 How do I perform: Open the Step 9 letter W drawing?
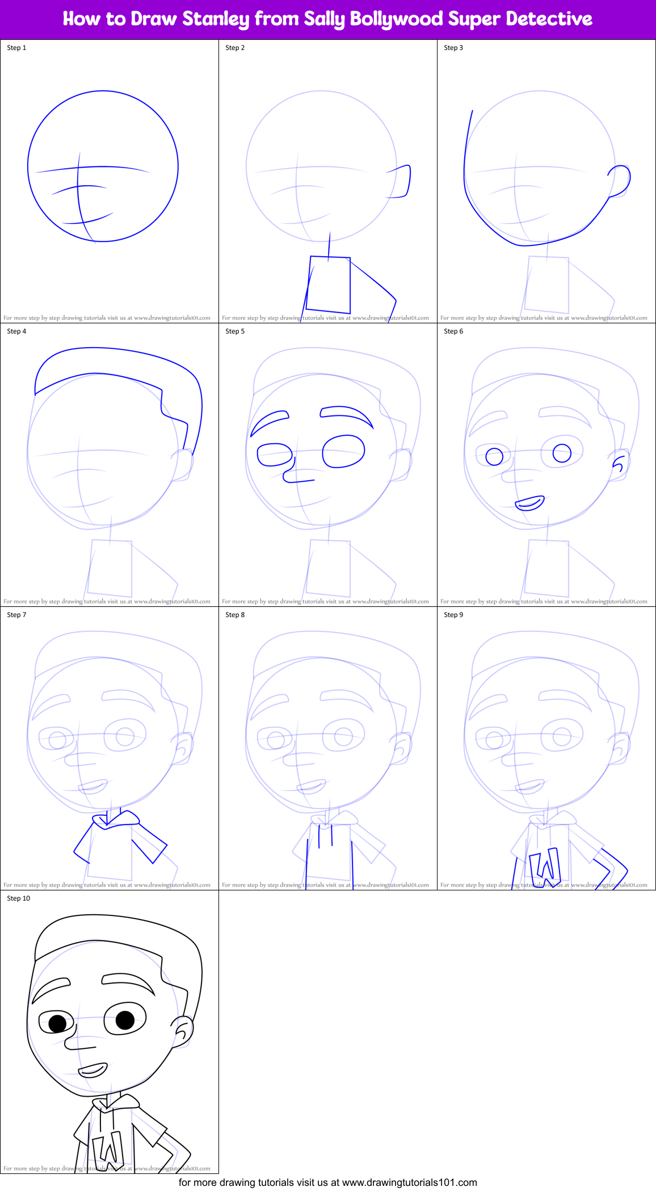coord(546,748)
